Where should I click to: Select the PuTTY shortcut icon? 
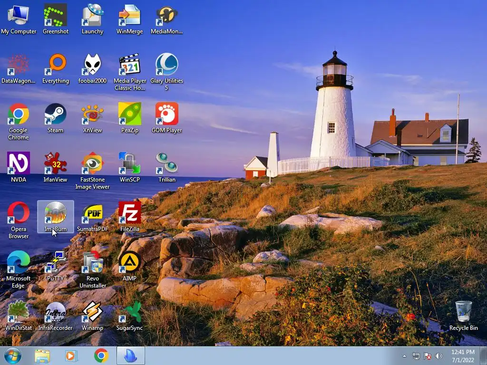tap(55, 267)
